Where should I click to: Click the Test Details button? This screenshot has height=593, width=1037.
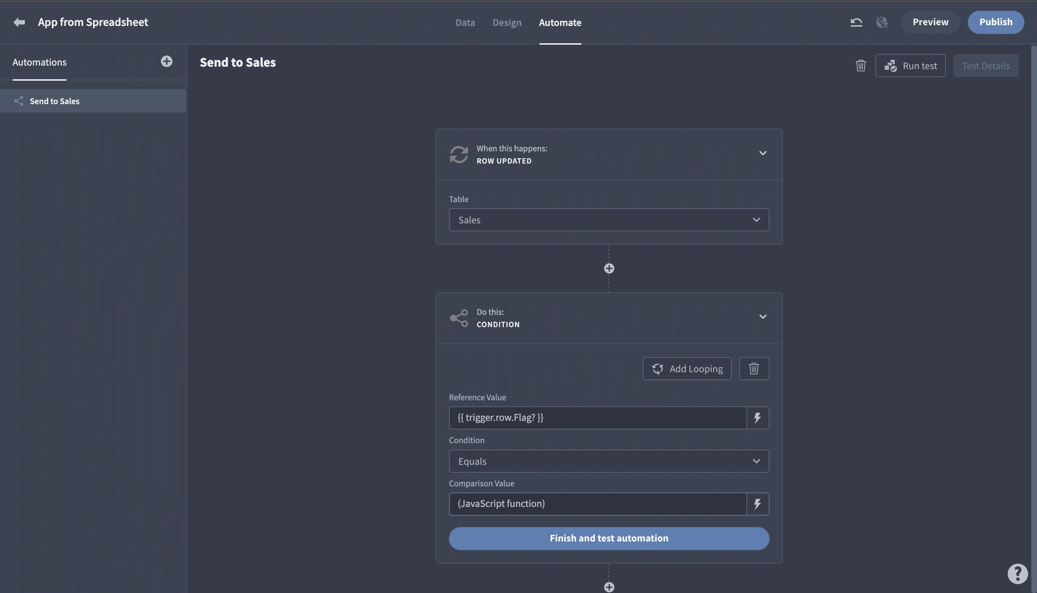click(986, 66)
